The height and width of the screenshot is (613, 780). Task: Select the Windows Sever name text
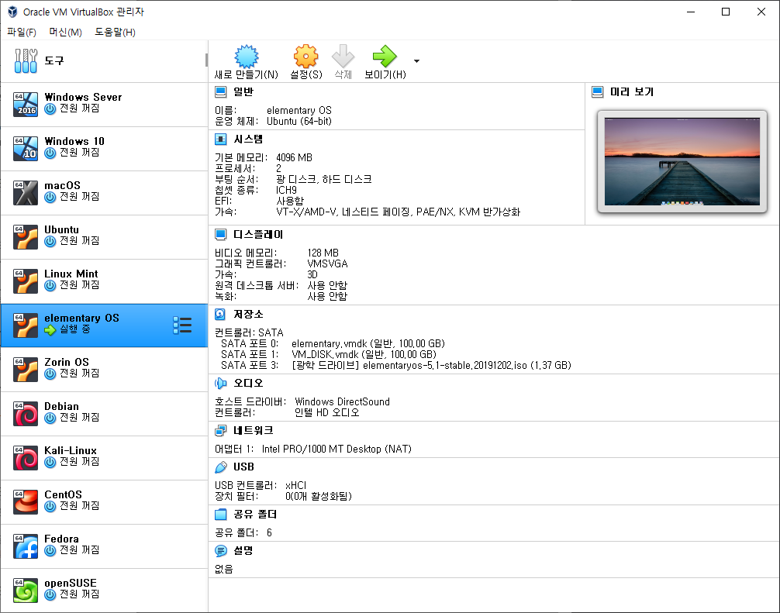(x=83, y=97)
